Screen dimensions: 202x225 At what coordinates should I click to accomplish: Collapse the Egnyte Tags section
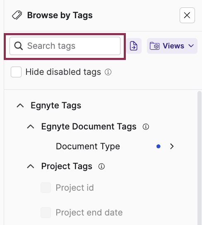20,105
